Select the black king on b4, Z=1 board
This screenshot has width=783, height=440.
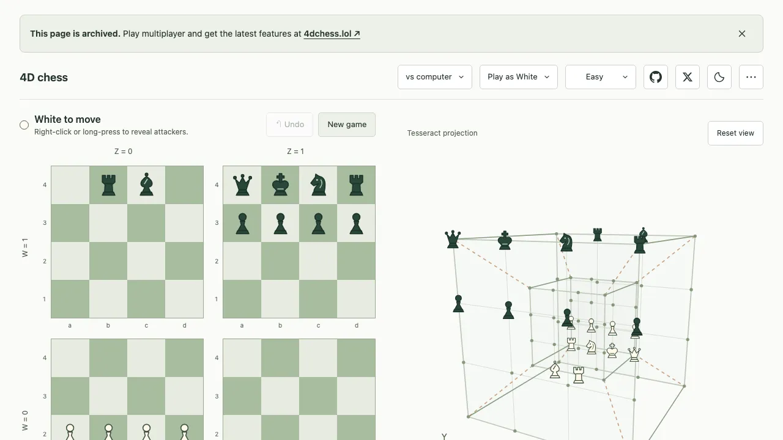click(x=280, y=185)
